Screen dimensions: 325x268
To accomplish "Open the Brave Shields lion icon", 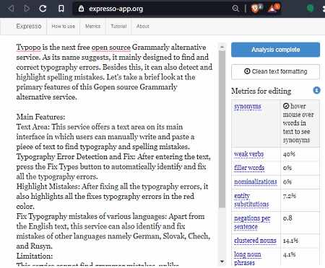I will coord(255,9).
